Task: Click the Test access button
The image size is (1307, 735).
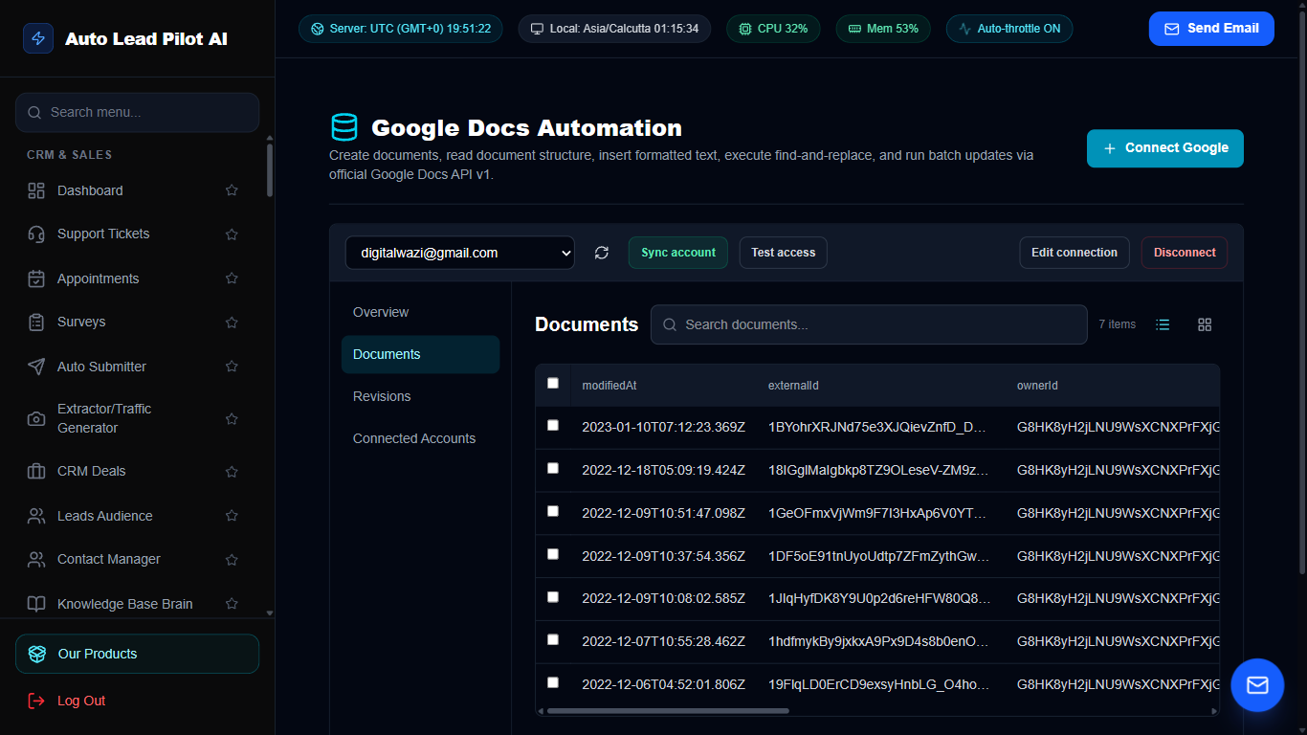Action: coord(784,253)
